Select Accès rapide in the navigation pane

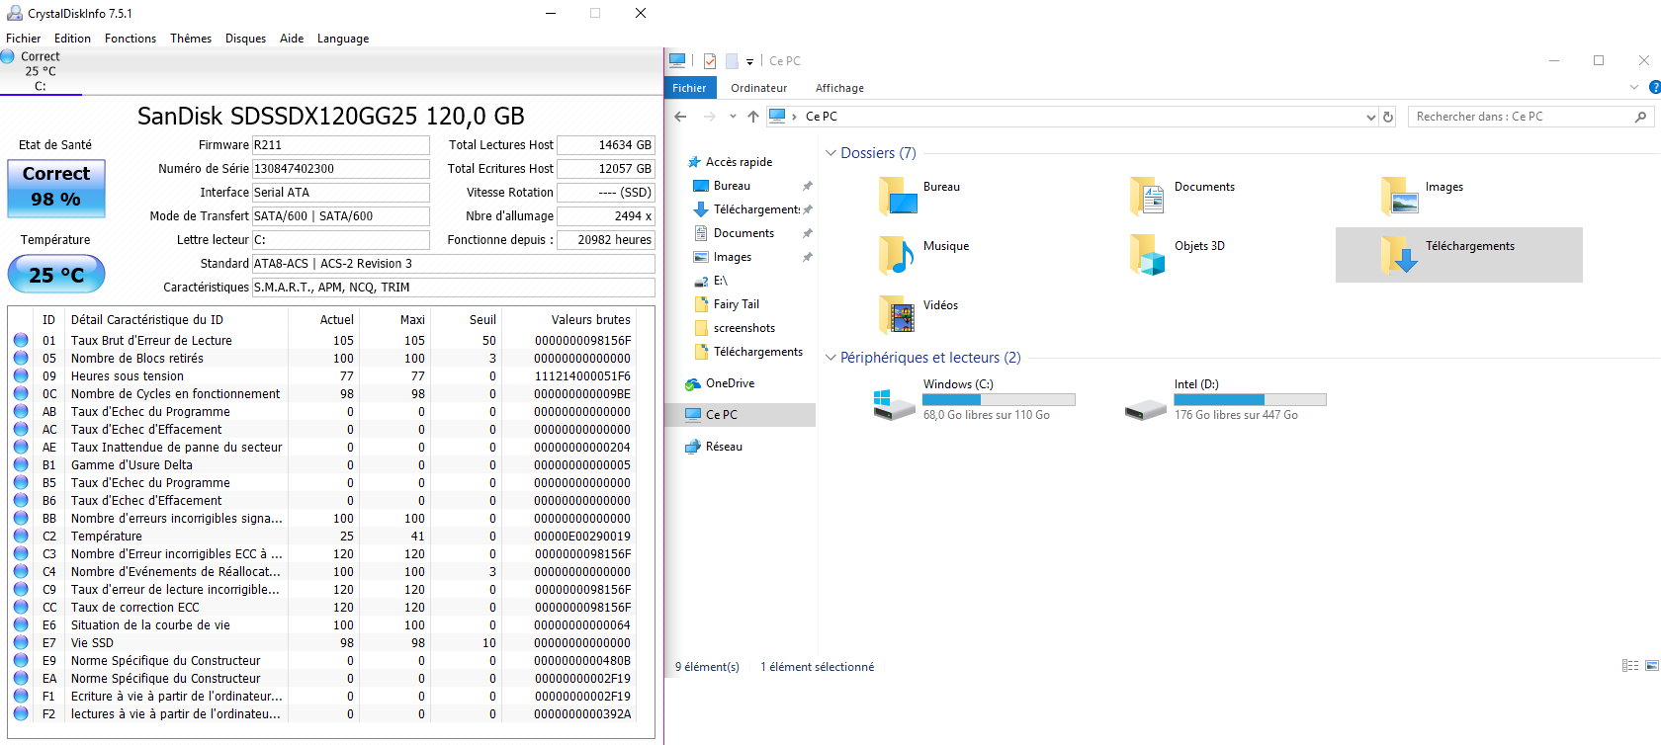click(739, 162)
